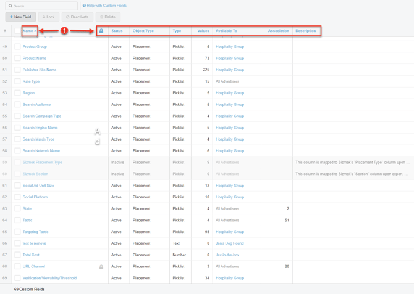Click All Advertisers in State row
The image size is (414, 294).
click(x=227, y=209)
